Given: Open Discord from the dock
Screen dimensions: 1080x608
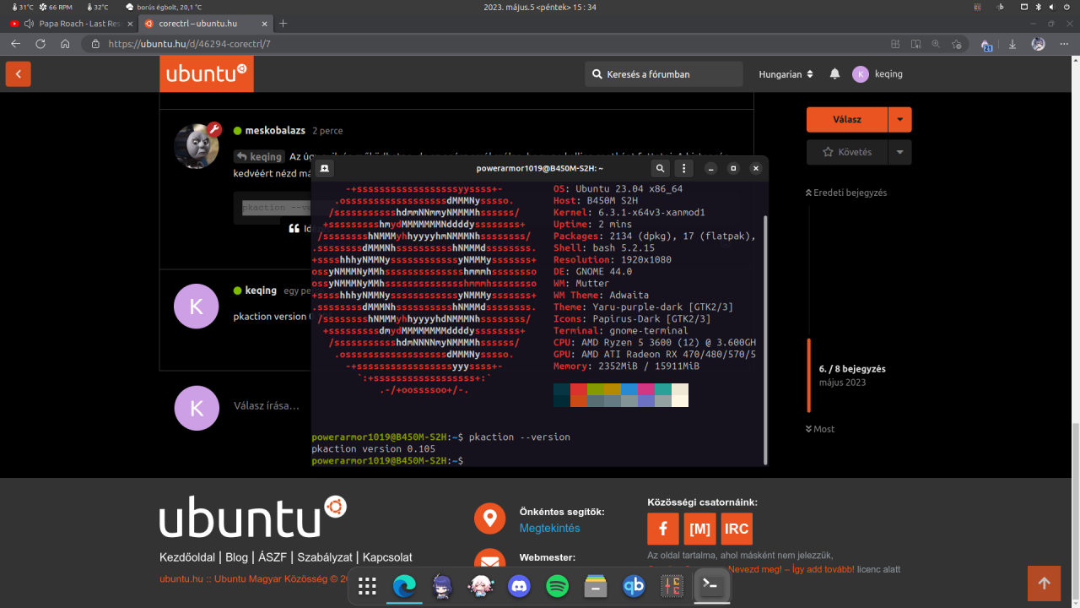Looking at the screenshot, I should click(x=519, y=587).
